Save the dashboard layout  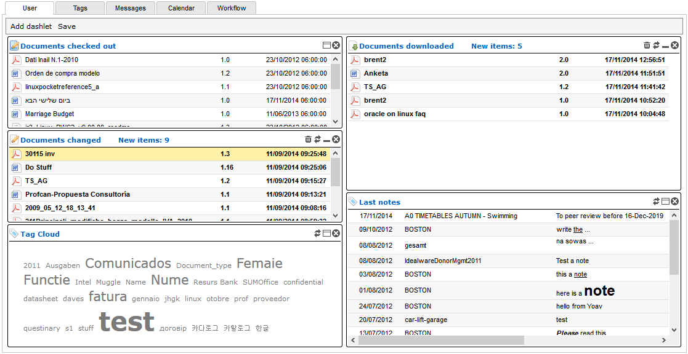67,26
